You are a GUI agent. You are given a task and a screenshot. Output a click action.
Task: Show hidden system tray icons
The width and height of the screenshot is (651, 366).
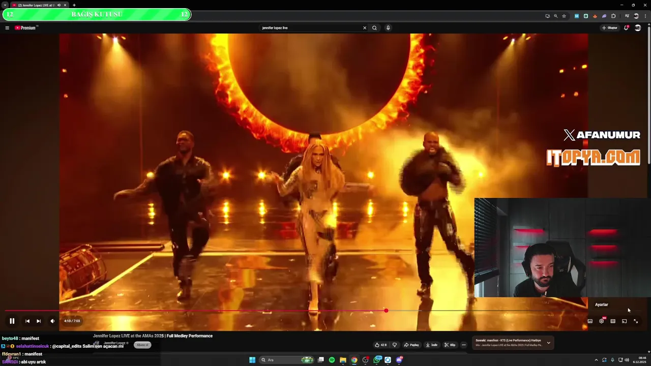point(596,360)
